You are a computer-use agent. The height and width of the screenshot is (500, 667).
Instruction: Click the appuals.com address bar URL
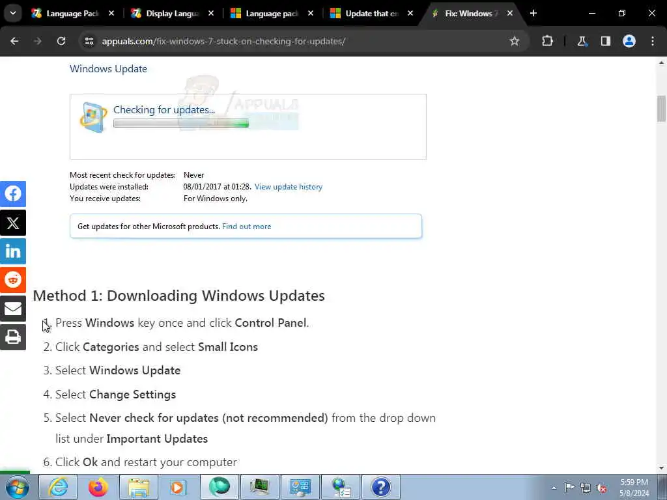tap(223, 41)
